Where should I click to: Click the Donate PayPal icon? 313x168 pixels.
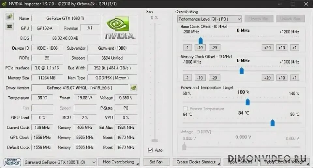(12, 162)
